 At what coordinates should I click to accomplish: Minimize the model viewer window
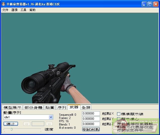[144, 4]
